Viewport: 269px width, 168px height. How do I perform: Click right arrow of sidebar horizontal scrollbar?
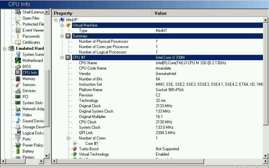[41, 161]
